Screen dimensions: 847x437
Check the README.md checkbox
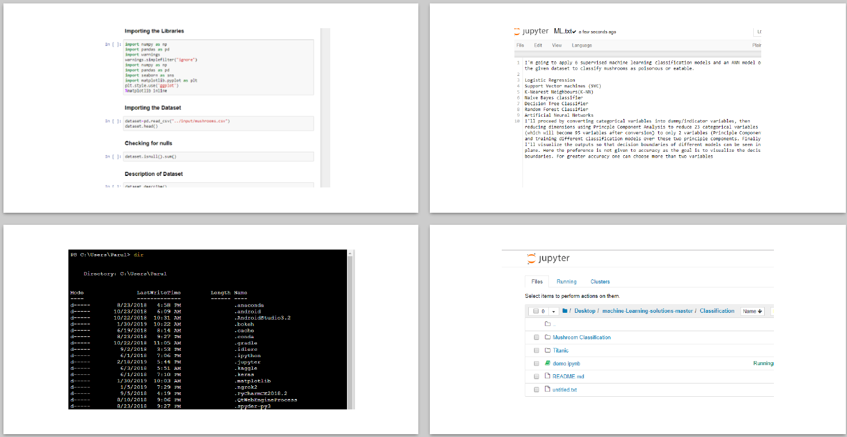click(536, 376)
